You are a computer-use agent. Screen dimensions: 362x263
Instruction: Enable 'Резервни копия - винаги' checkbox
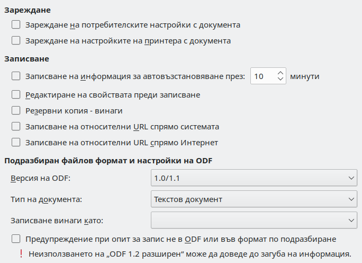tap(16, 111)
